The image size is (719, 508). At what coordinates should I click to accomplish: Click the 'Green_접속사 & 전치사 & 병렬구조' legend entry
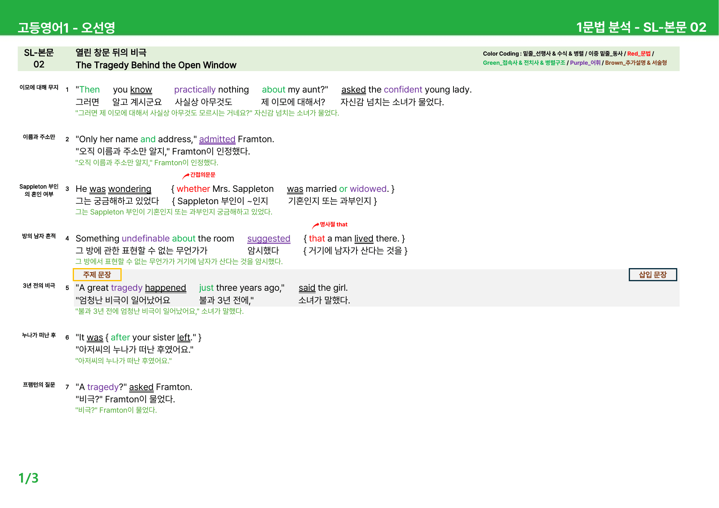click(x=524, y=63)
